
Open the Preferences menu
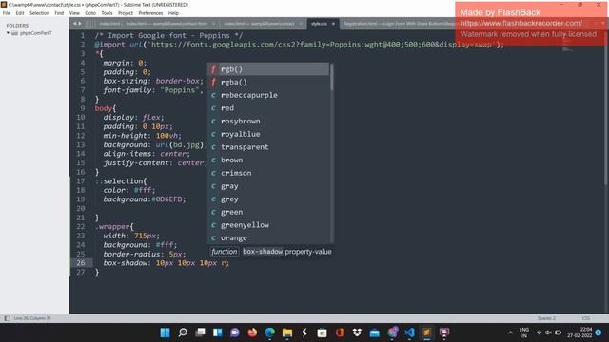pos(150,13)
